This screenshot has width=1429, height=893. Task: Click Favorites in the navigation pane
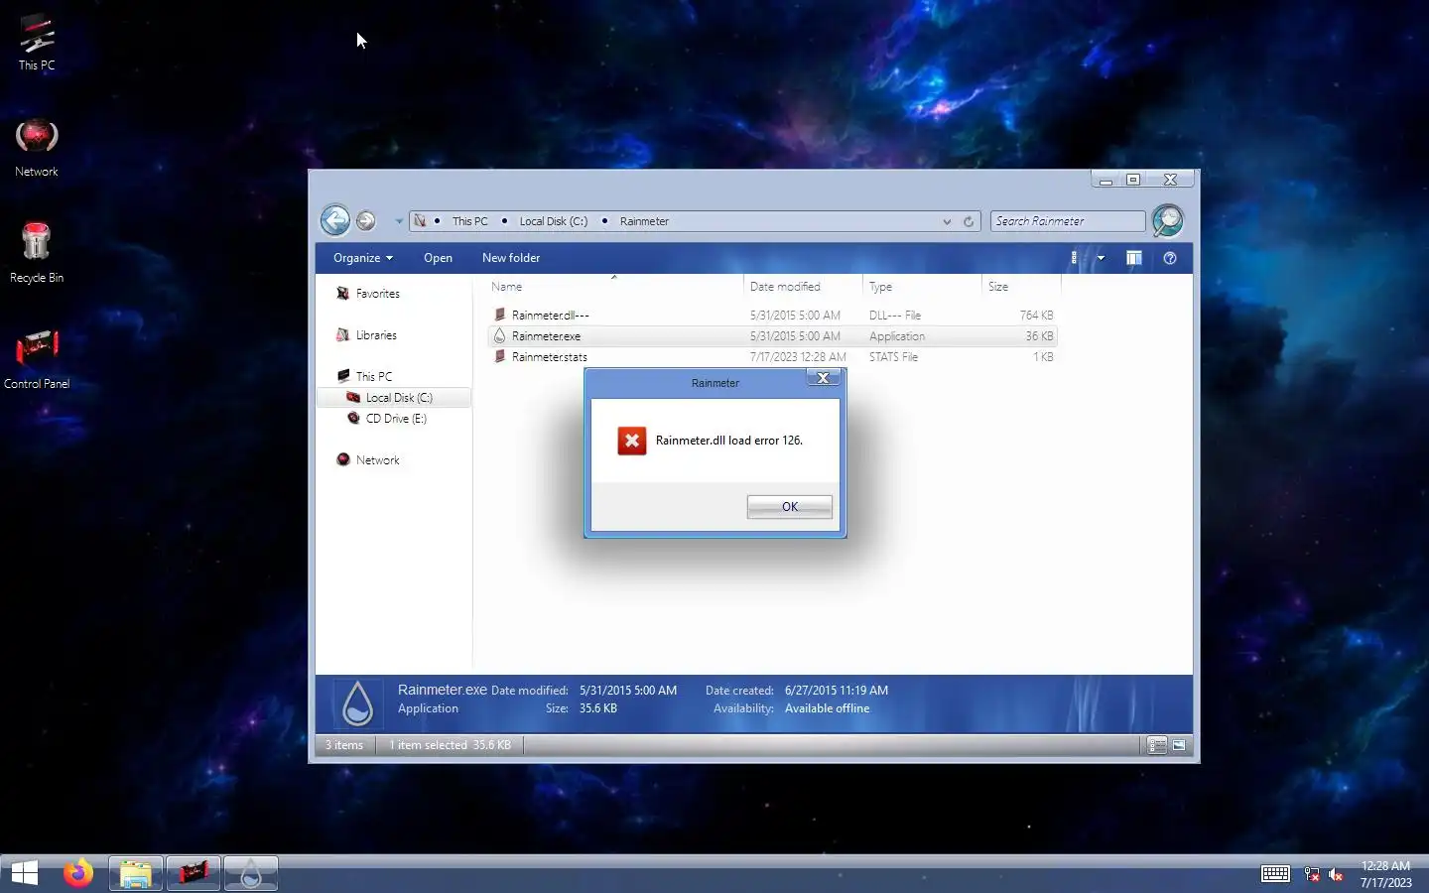377,294
